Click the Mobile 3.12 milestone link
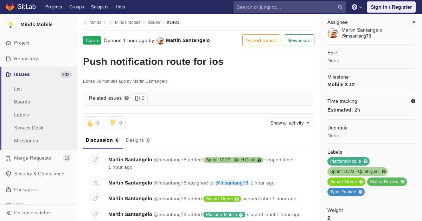422x221 pixels. coord(341,85)
